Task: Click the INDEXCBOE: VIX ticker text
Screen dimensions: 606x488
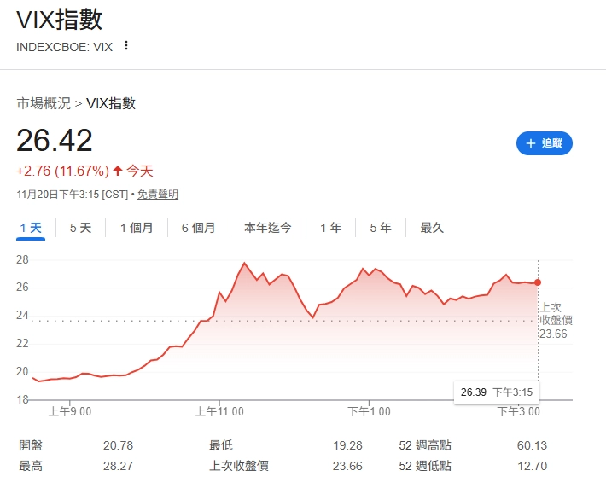Action: 64,47
